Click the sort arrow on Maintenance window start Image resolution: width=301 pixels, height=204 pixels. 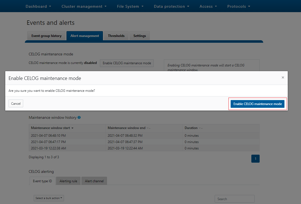[73, 128]
